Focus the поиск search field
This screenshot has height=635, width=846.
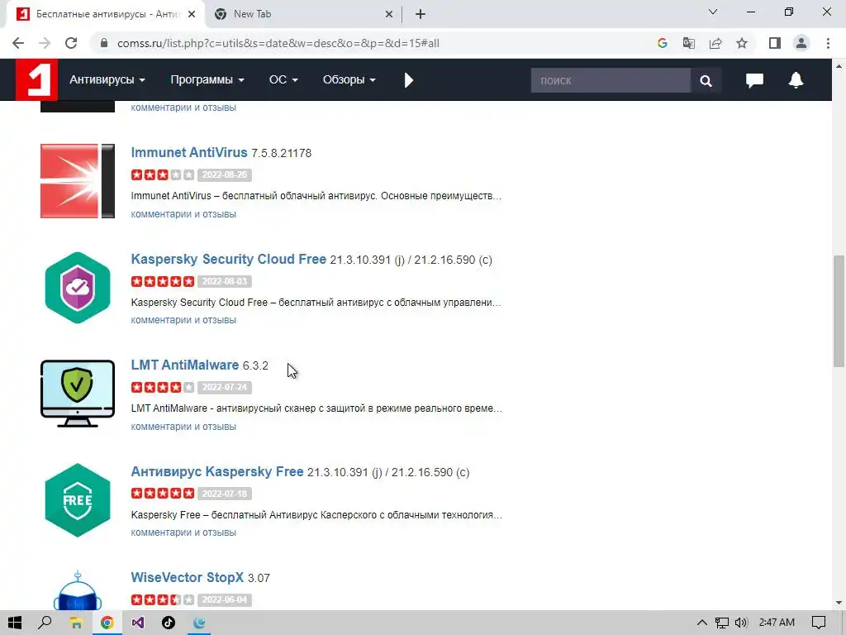click(611, 80)
